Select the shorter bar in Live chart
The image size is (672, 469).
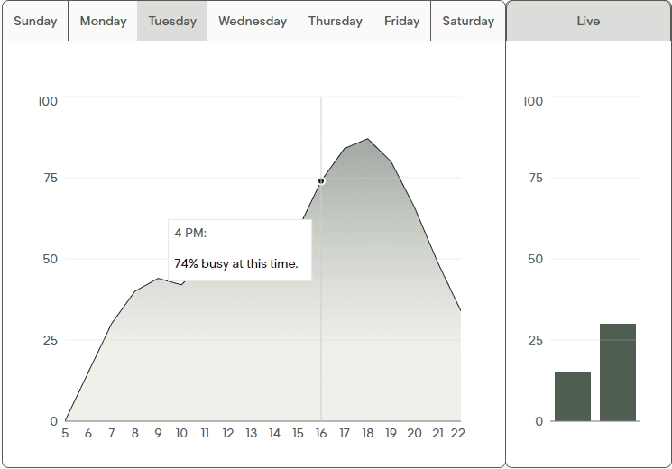pyautogui.click(x=573, y=397)
